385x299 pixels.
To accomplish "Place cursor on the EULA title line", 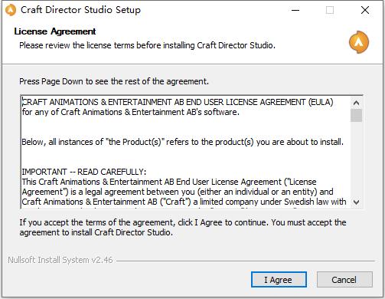I will pos(178,102).
